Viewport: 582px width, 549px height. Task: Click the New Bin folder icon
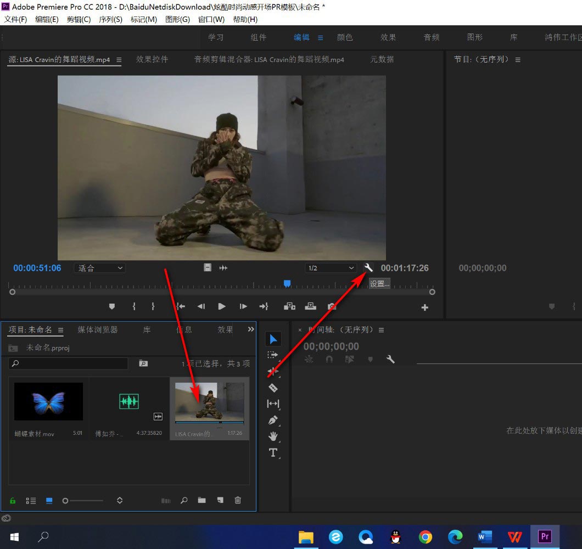pos(202,500)
